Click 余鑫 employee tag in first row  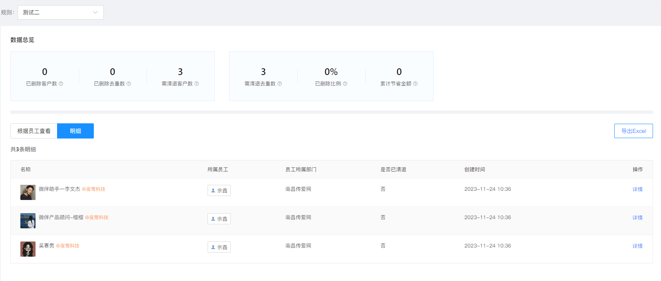[219, 191]
